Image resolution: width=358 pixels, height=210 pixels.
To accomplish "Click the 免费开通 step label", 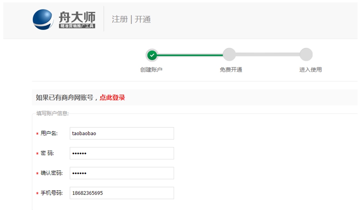I will pos(231,69).
